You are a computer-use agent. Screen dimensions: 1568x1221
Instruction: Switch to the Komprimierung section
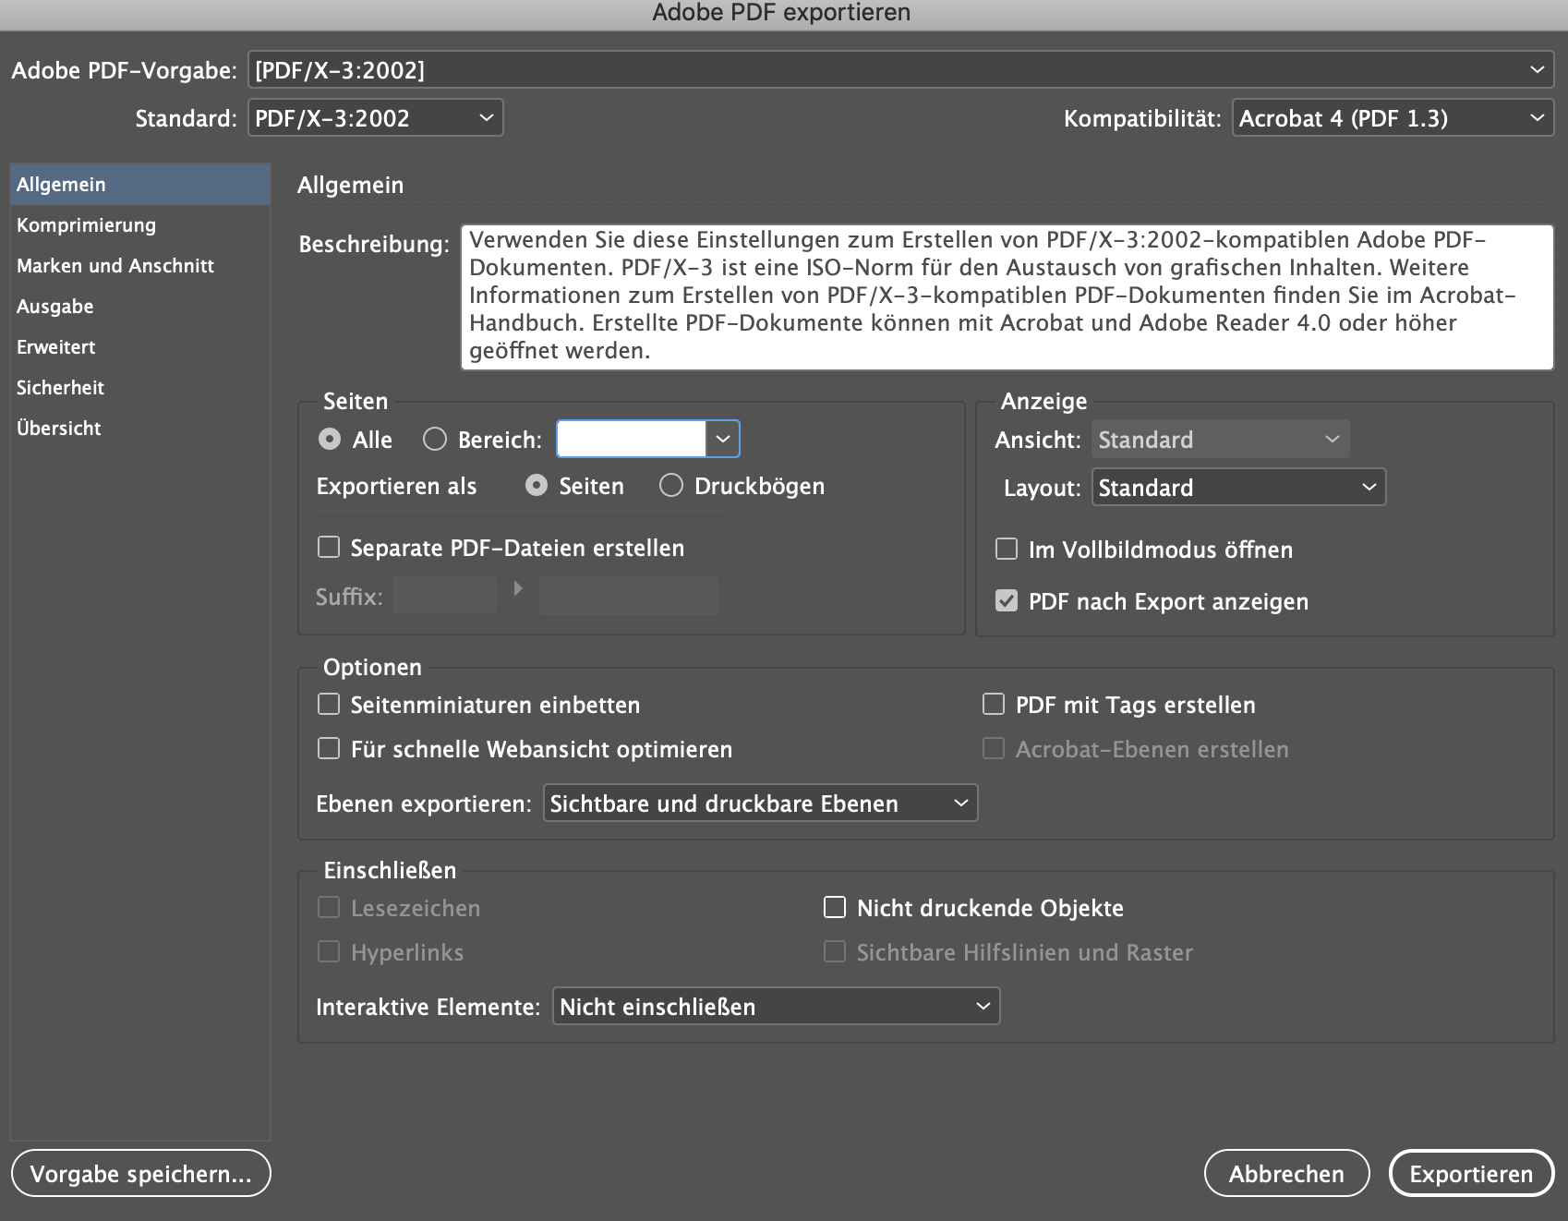coord(140,225)
